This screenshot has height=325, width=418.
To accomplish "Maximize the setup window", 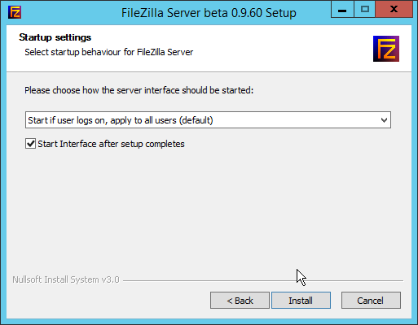I will [x=364, y=10].
